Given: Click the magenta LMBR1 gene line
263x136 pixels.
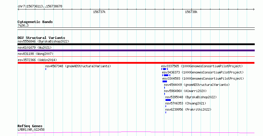Looking at the screenshot, I should pos(136,132).
